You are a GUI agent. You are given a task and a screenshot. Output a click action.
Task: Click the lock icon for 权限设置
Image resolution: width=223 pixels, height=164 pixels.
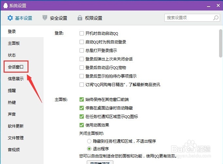tap(80, 18)
